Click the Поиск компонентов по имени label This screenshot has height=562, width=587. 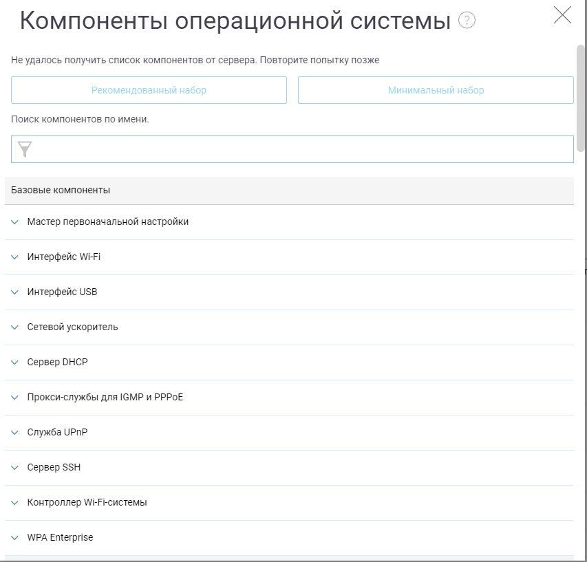click(x=80, y=120)
